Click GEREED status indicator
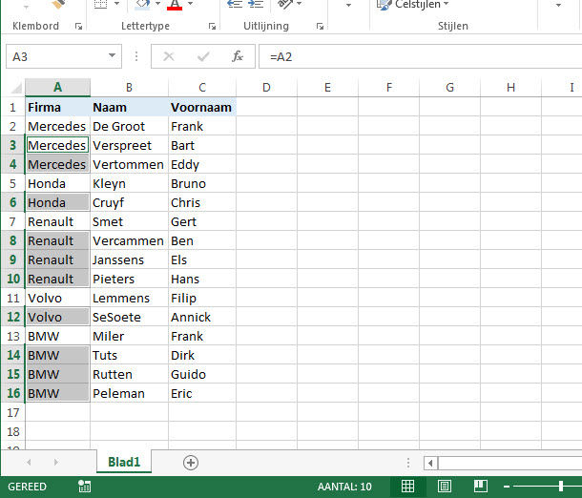 click(x=27, y=487)
